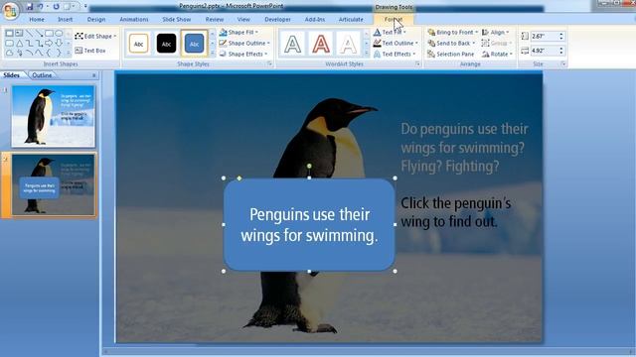Switch to Animations ribbon tab
636x357 pixels.
tap(134, 20)
